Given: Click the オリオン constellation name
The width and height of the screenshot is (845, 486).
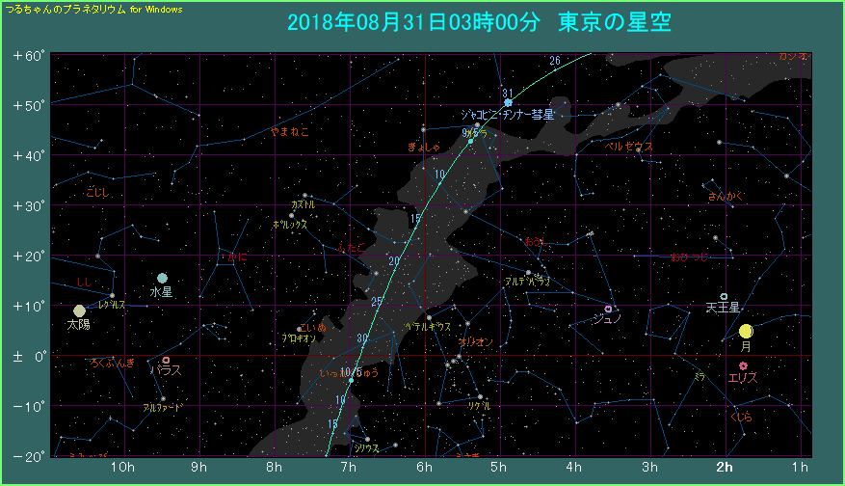Looking at the screenshot, I should [x=475, y=342].
